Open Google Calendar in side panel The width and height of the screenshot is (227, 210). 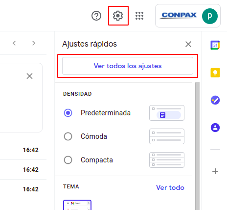coord(215,45)
